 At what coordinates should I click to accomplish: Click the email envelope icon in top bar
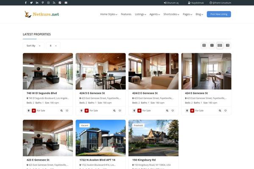(x=66, y=3)
